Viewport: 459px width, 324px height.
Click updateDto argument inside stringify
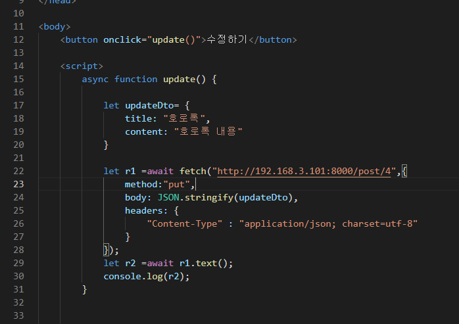(263, 197)
